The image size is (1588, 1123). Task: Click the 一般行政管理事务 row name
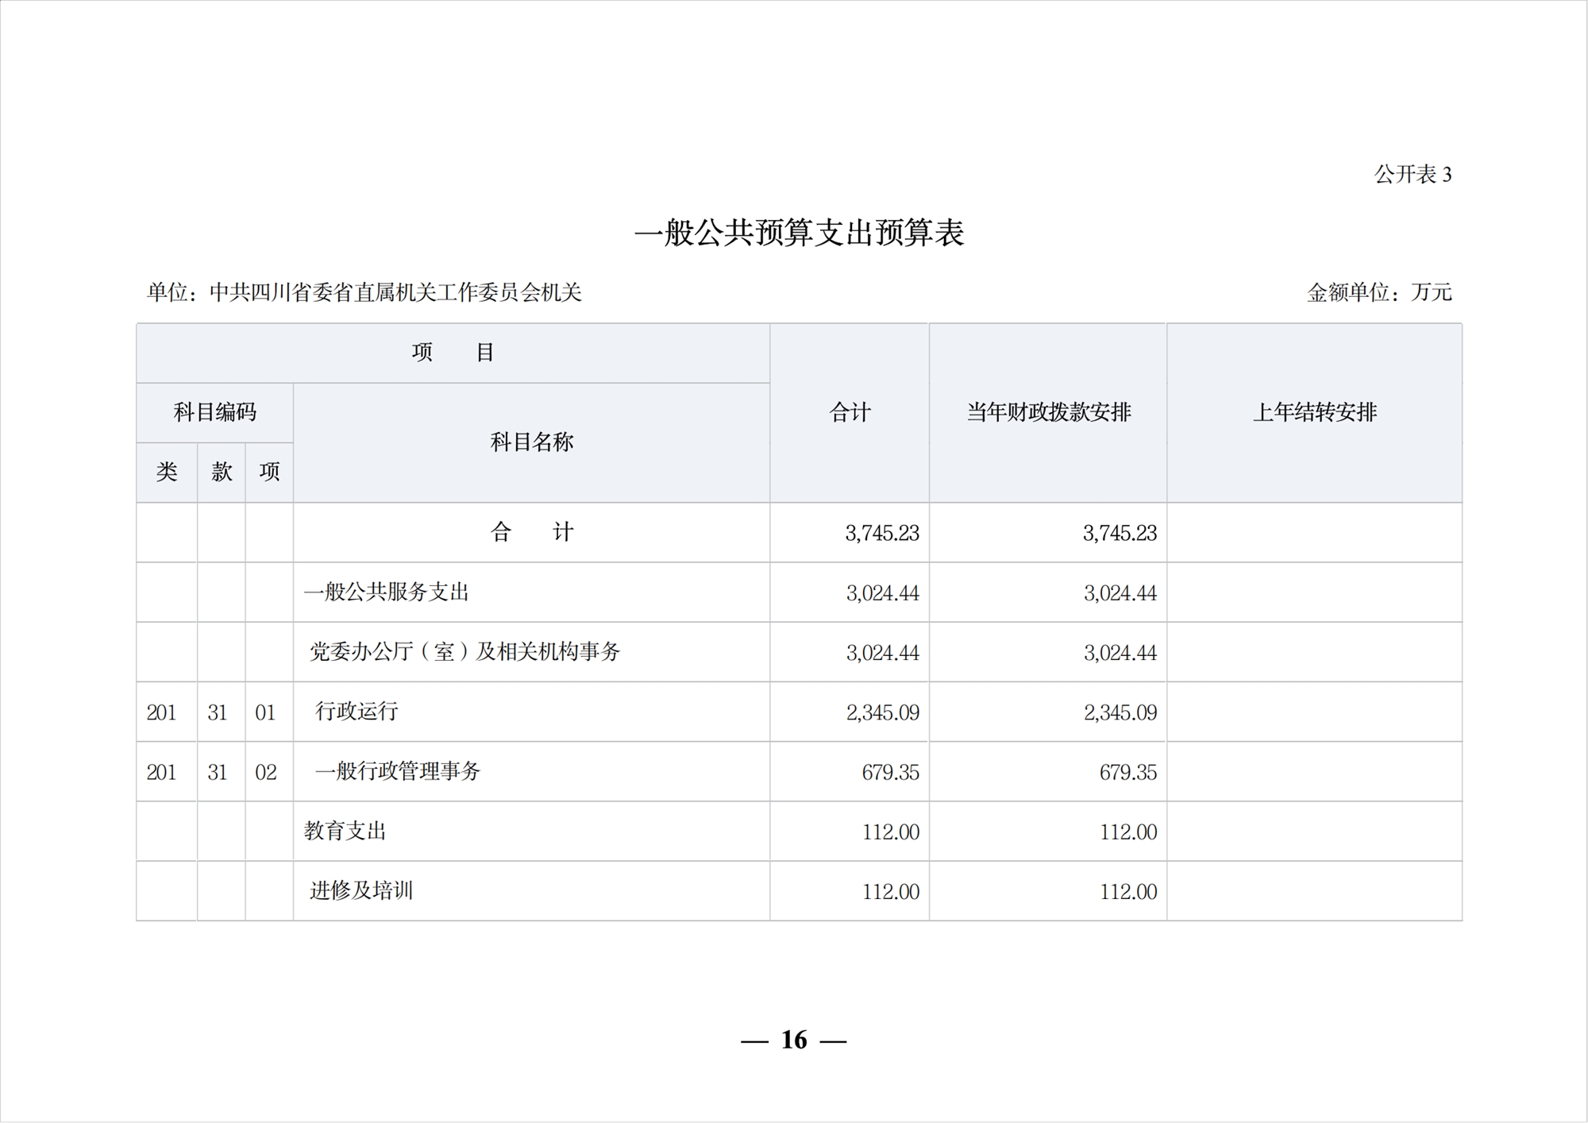tap(398, 771)
